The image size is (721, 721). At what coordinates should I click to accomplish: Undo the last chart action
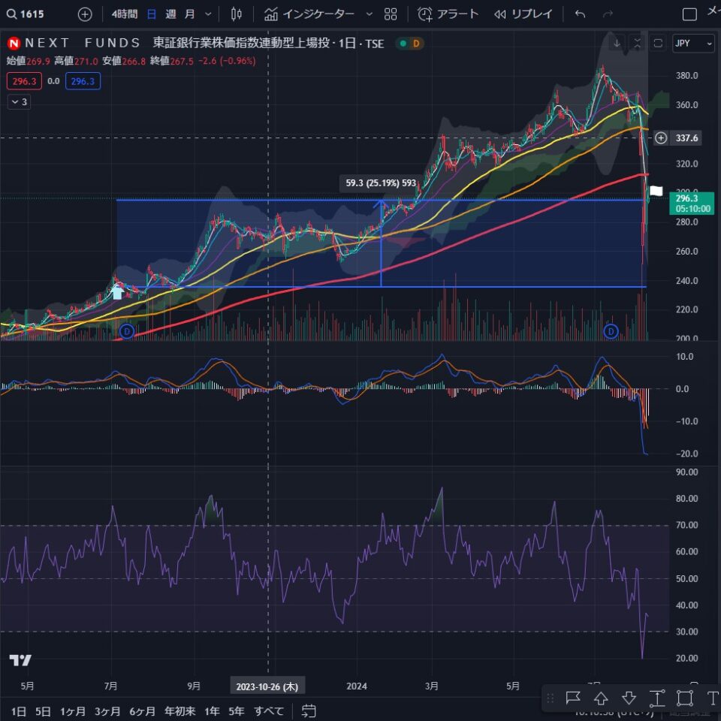point(581,14)
